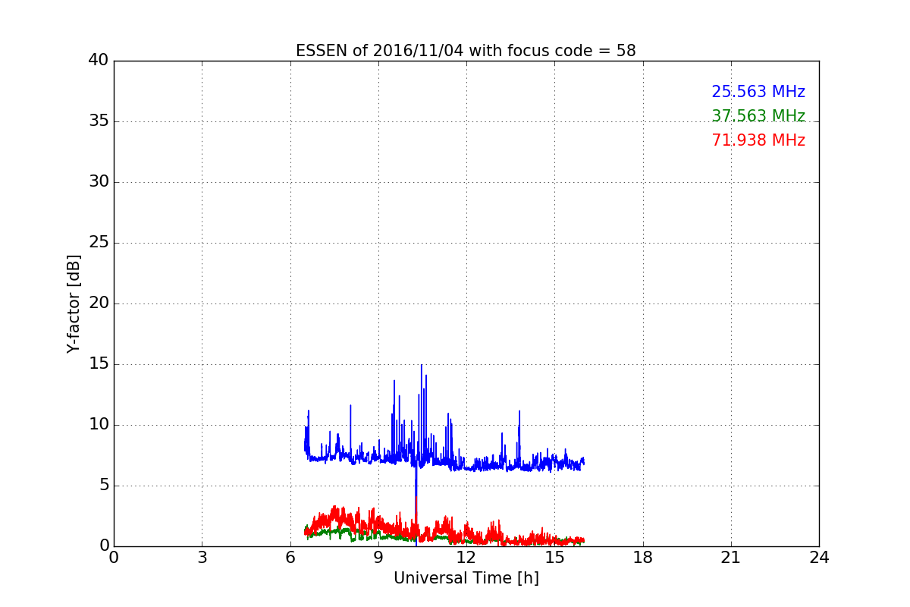Image resolution: width=910 pixels, height=607 pixels.
Task: Click the y-axis tick label 20
Action: (99, 303)
